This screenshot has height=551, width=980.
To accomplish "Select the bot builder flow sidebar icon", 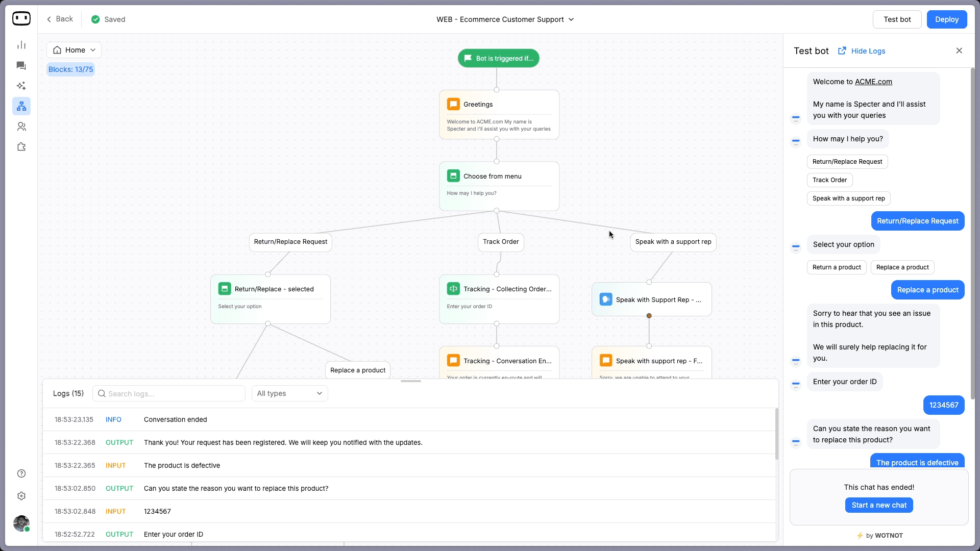I will 21,106.
